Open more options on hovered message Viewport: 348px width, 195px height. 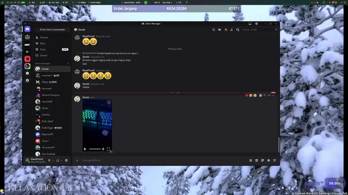[273, 95]
